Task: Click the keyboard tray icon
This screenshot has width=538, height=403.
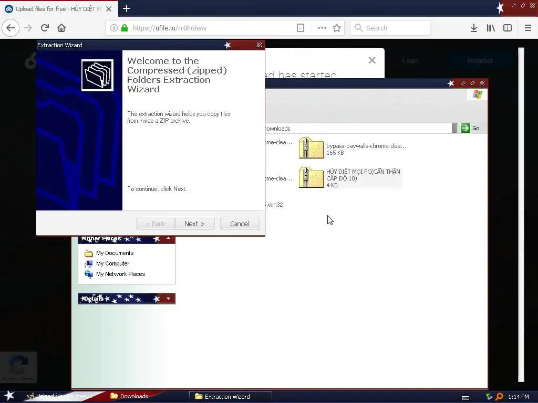Action: (465, 397)
